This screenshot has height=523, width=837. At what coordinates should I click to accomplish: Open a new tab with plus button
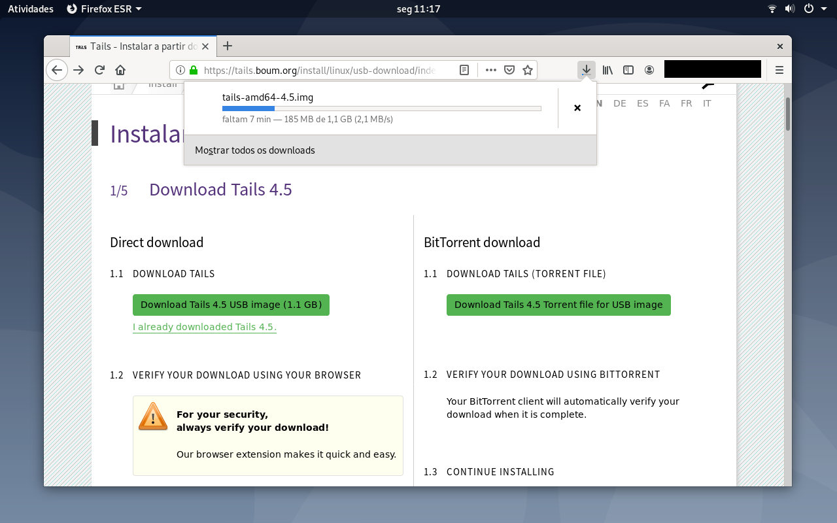point(228,46)
